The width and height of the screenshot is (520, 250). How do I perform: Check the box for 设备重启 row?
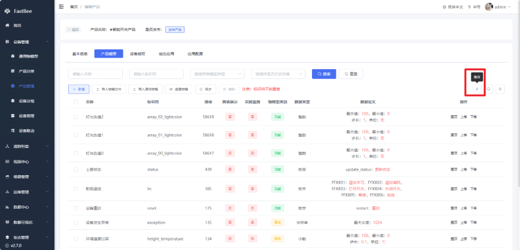click(x=76, y=208)
